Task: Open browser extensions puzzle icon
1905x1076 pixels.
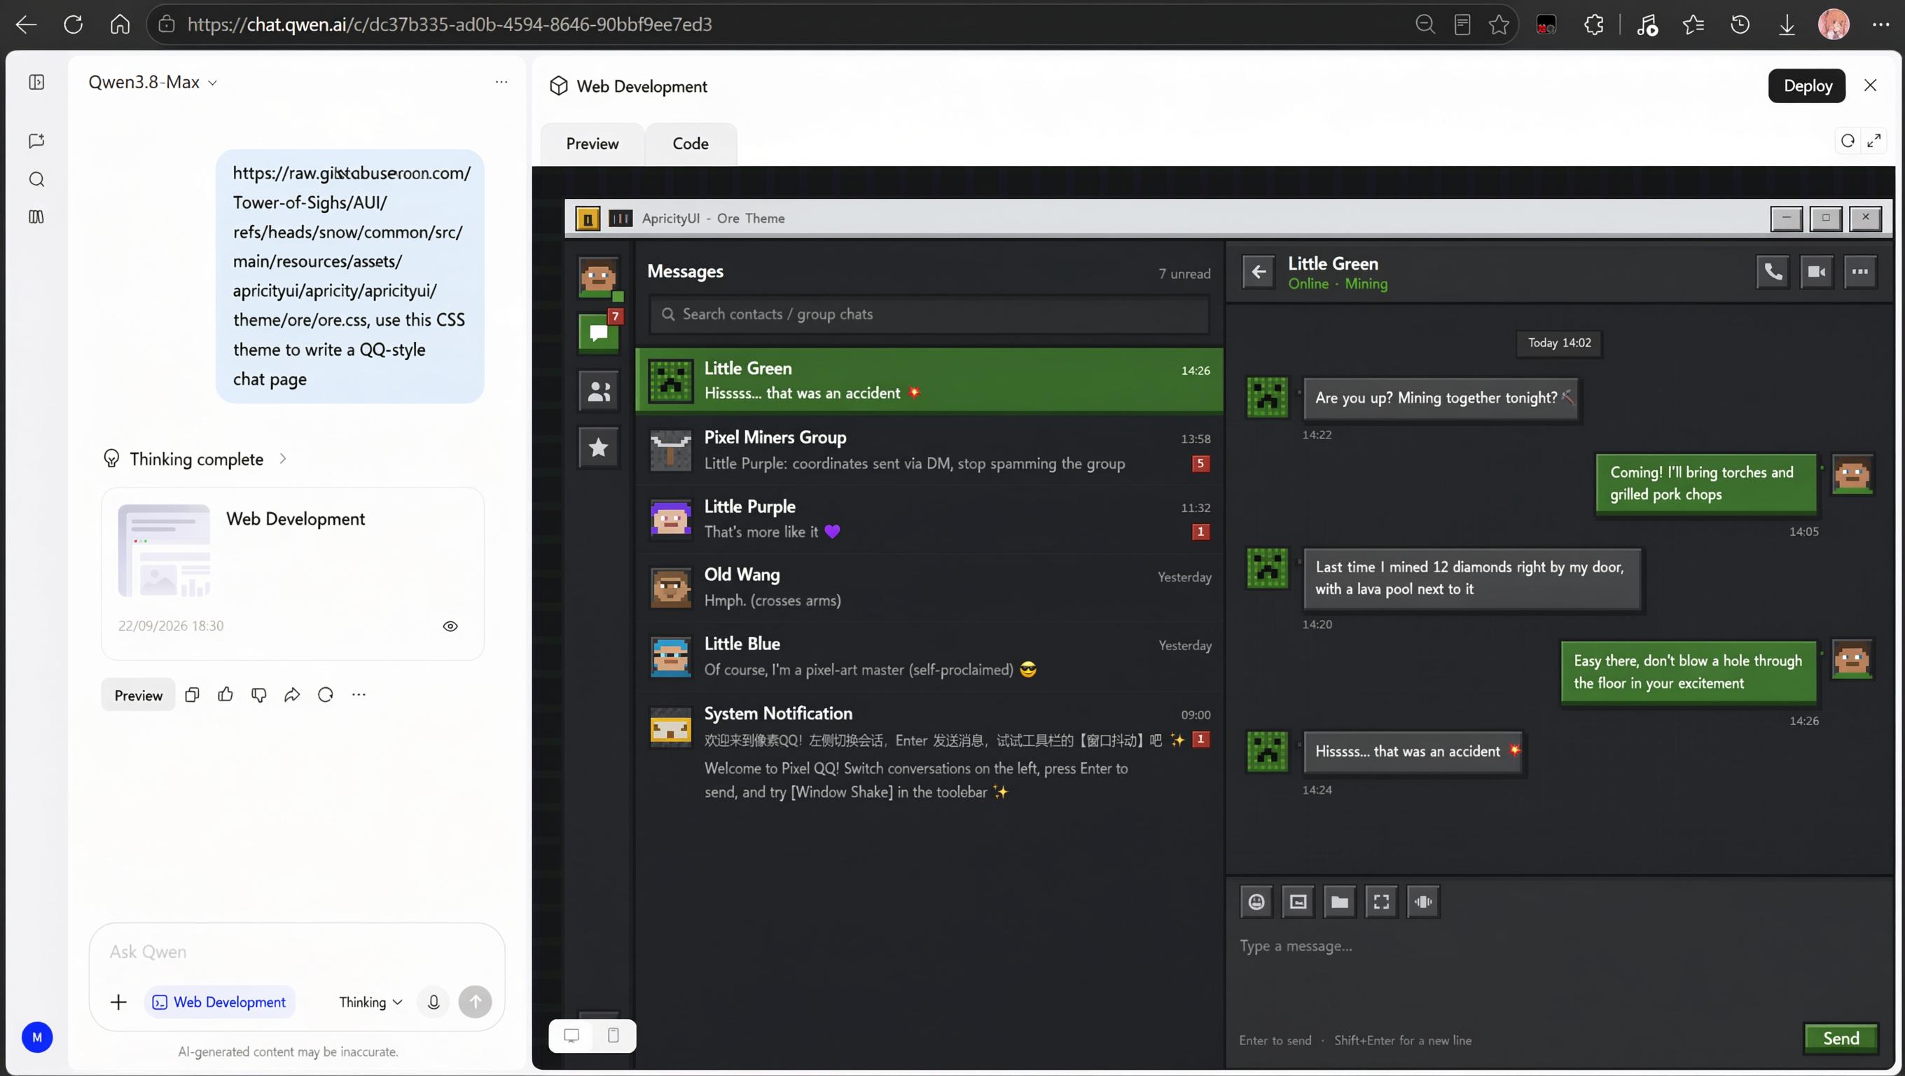Action: [x=1593, y=25]
